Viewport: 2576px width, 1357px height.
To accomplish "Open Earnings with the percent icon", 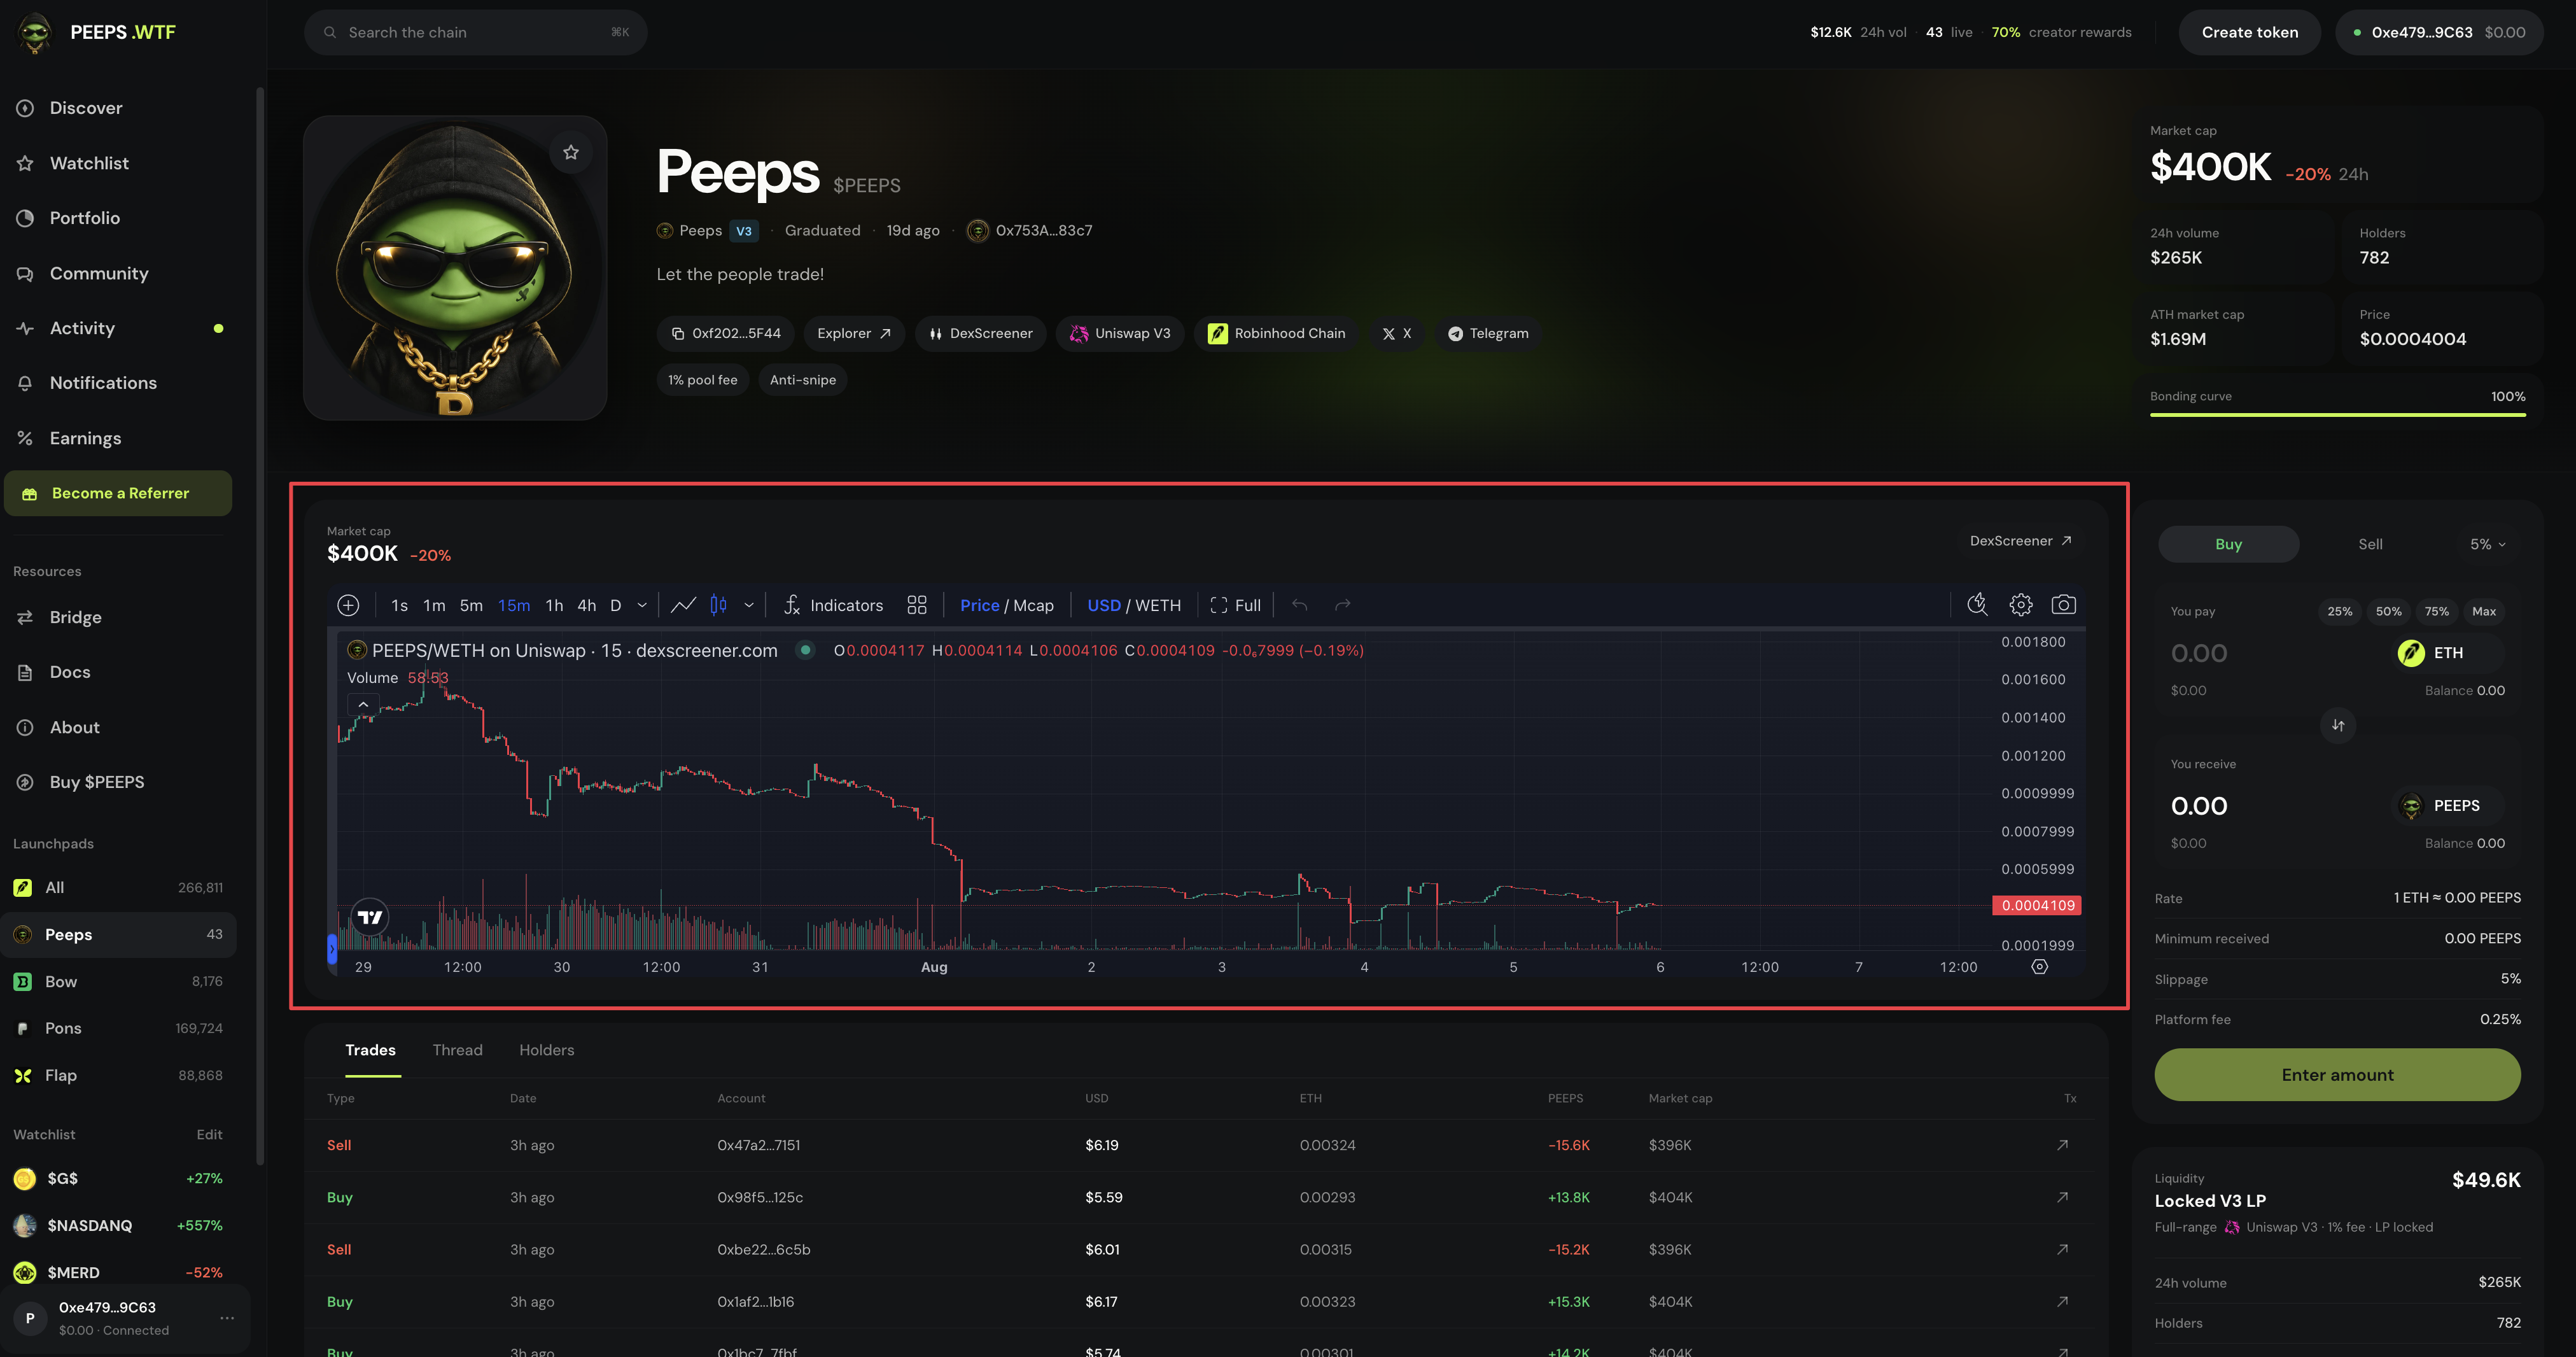I will (25, 438).
